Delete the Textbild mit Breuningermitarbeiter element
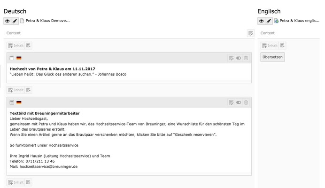This screenshot has width=325, height=188. tap(246, 102)
